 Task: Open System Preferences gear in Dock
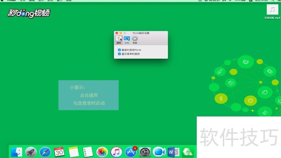click(145, 152)
